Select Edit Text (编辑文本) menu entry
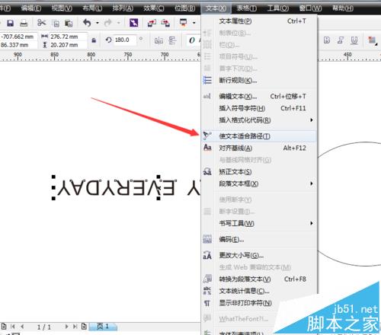 (259, 97)
